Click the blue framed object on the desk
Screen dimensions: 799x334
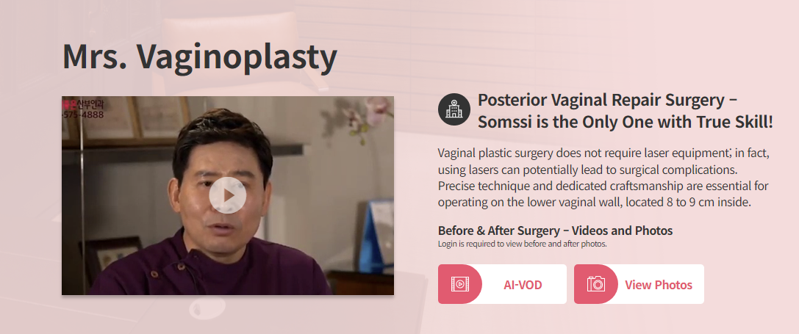click(x=376, y=236)
